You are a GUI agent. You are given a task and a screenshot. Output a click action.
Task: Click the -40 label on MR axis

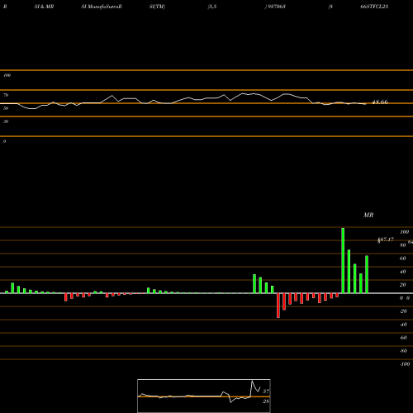coord(403,325)
